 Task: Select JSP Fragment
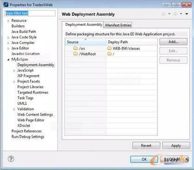28,76
